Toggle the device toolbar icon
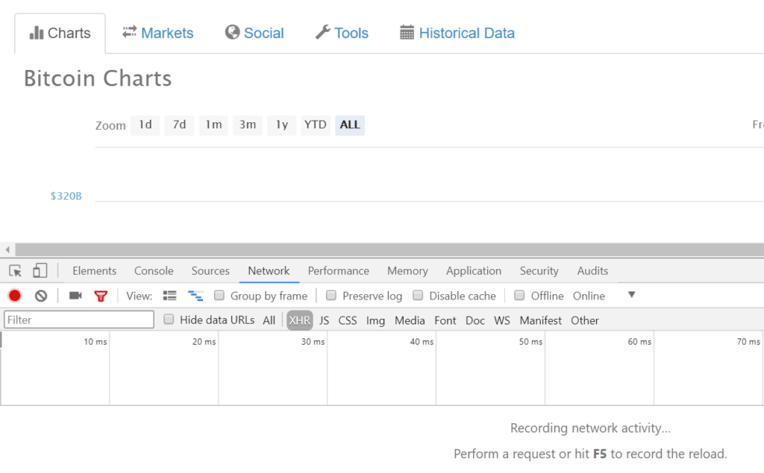This screenshot has width=764, height=473. click(40, 271)
